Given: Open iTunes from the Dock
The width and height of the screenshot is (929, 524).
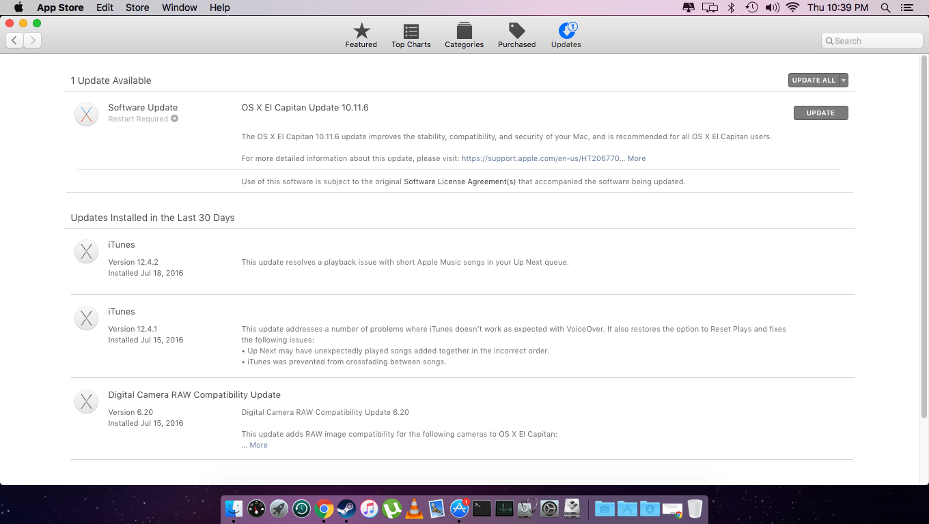Looking at the screenshot, I should click(369, 508).
